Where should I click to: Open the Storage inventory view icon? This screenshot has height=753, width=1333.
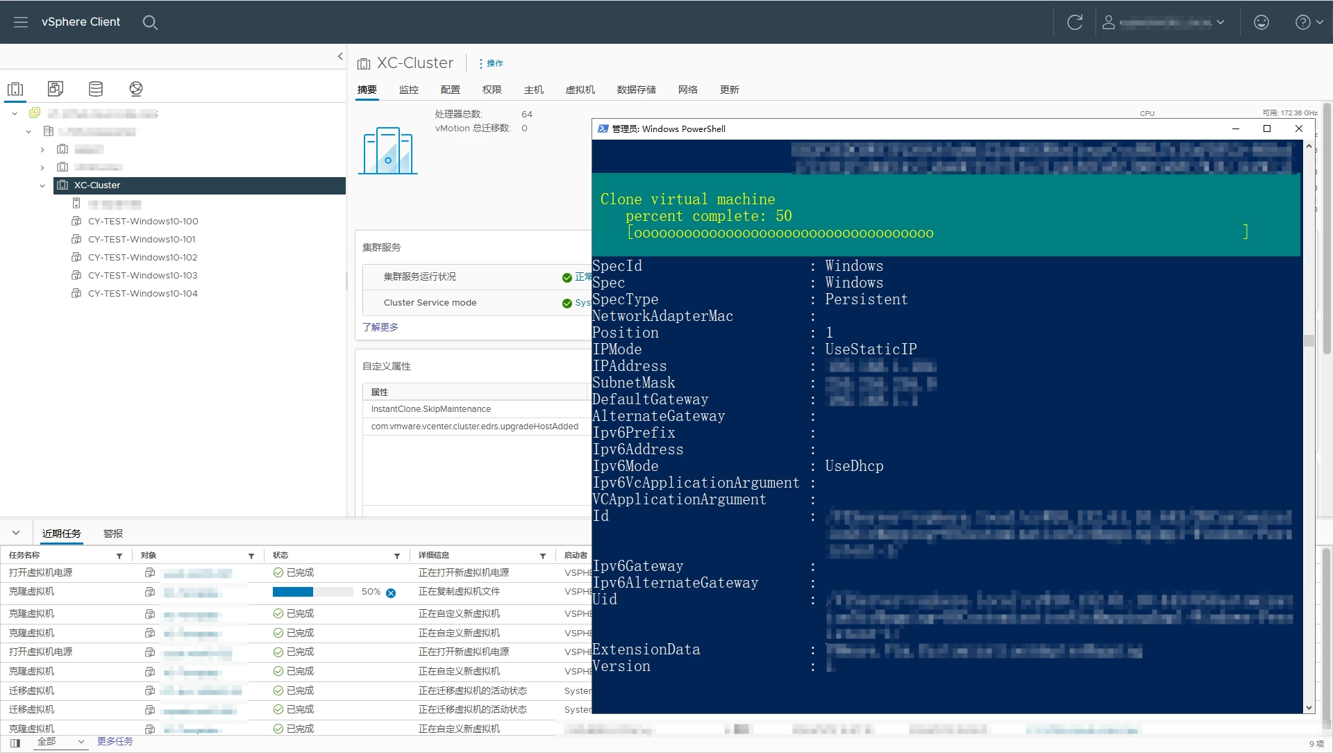pos(96,89)
